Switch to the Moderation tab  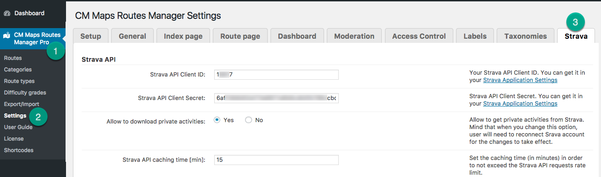click(x=354, y=36)
